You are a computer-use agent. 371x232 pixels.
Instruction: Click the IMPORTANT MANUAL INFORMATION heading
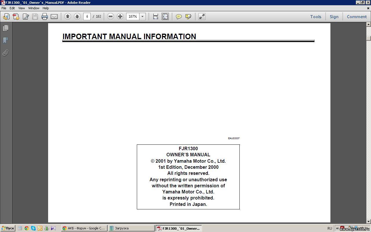point(129,37)
